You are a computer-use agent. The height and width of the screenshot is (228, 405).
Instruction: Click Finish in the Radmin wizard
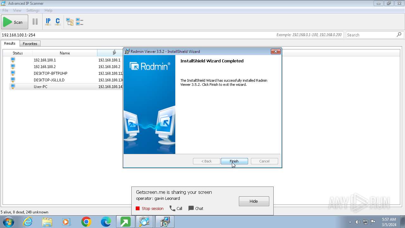[x=234, y=161]
